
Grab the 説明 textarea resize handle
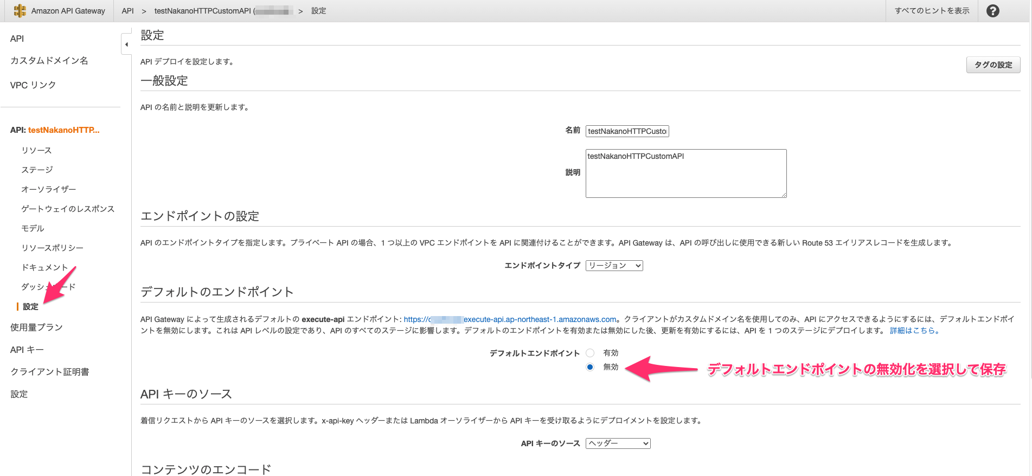pyautogui.click(x=784, y=195)
